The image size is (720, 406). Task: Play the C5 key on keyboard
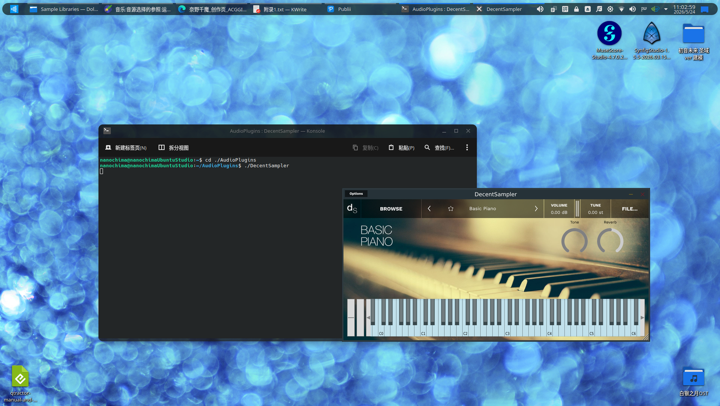click(592, 331)
